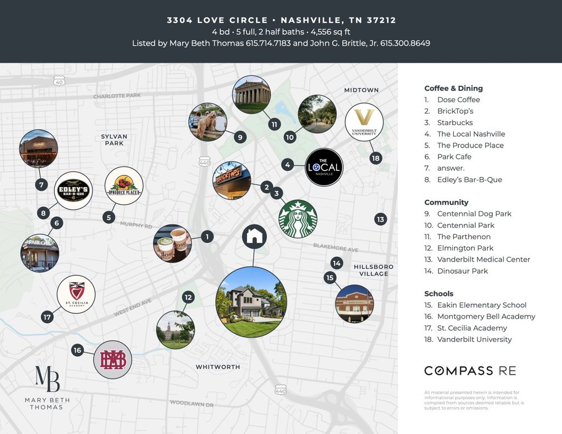Click Dose Coffee in the list
Viewport: 562px width, 434px height.
458,100
